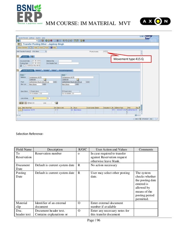
Task: Click the Customize Local Layout icon
Action: point(84,41)
